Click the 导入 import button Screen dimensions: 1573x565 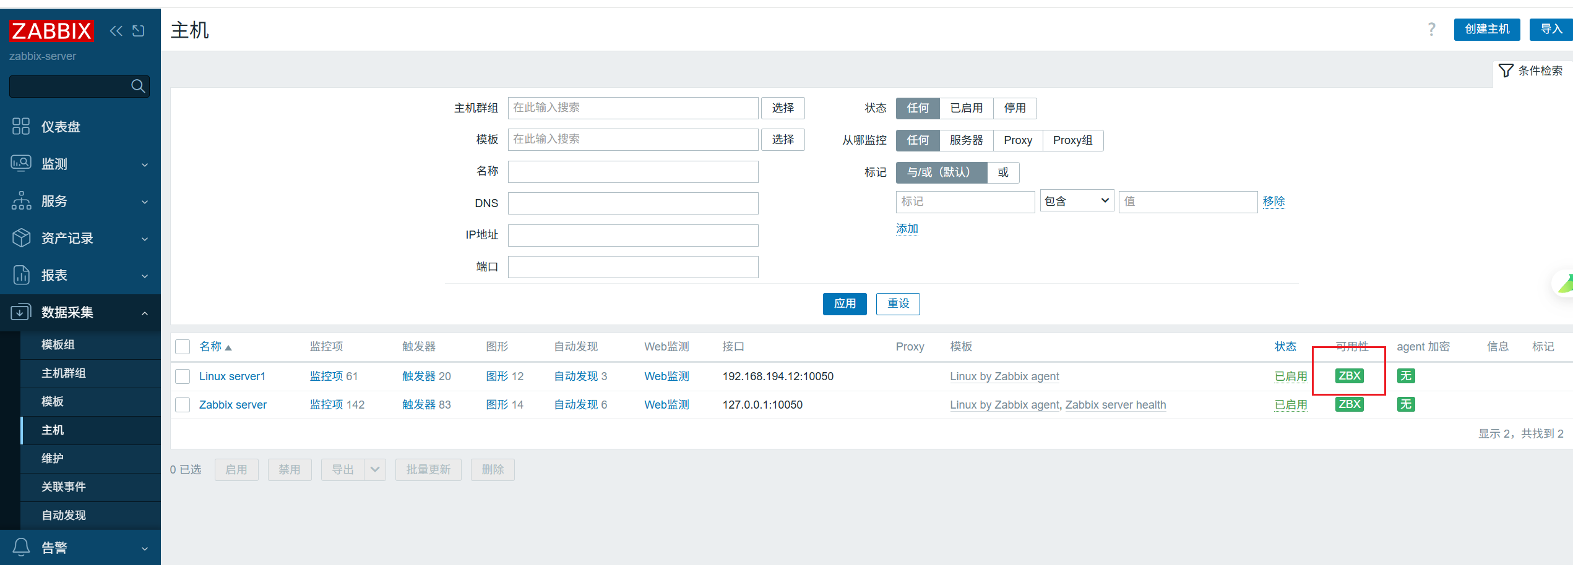pos(1551,29)
